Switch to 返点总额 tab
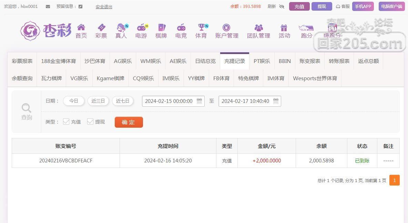 click(x=368, y=61)
